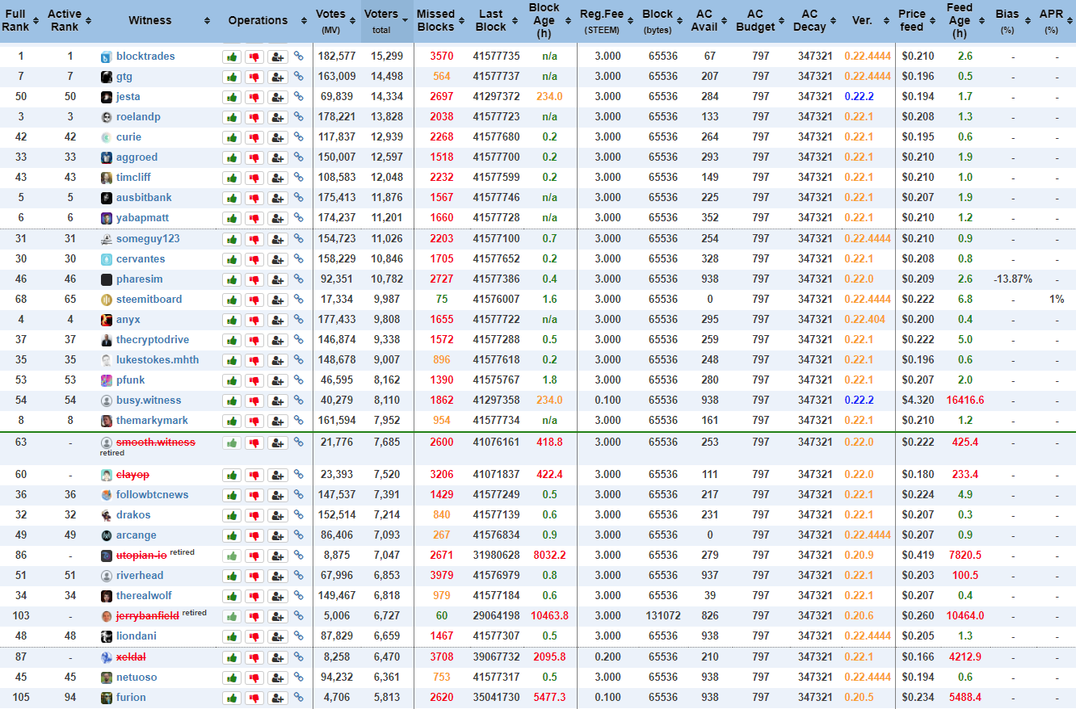Sort table by Voters total column
This screenshot has width=1076, height=709.
(x=381, y=21)
